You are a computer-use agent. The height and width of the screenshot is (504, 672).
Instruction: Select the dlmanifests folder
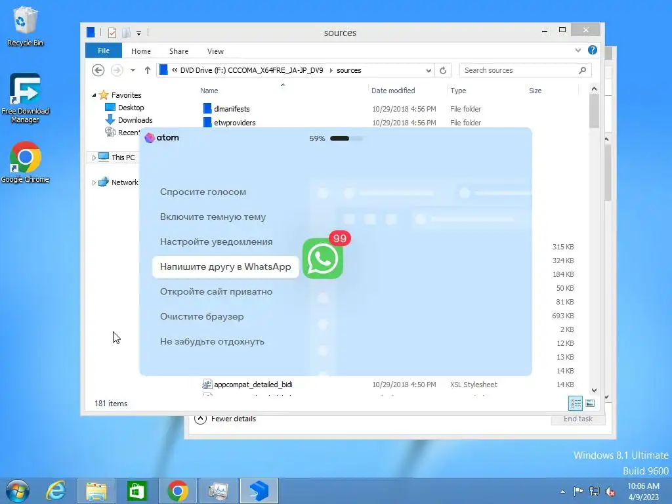click(232, 109)
